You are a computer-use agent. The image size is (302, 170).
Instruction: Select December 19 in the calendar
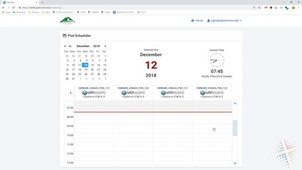(86, 69)
